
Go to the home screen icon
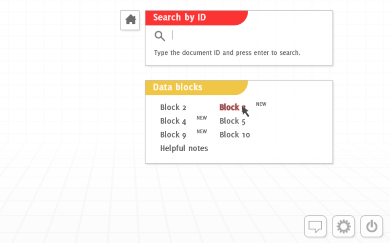130,20
